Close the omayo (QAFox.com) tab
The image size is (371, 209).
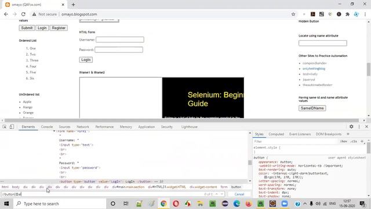point(63,5)
